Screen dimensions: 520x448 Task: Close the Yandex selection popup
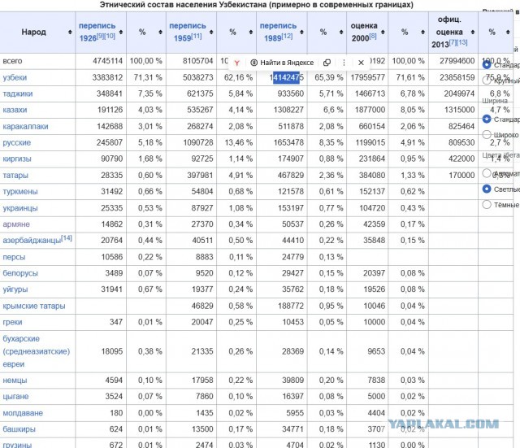[x=361, y=63]
